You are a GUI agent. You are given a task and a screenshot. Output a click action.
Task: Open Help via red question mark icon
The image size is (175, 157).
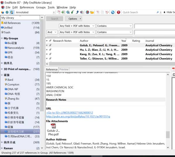(x=119, y=12)
